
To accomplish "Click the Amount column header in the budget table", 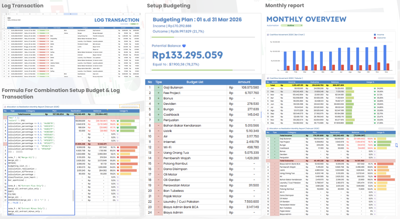I will point(244,82).
